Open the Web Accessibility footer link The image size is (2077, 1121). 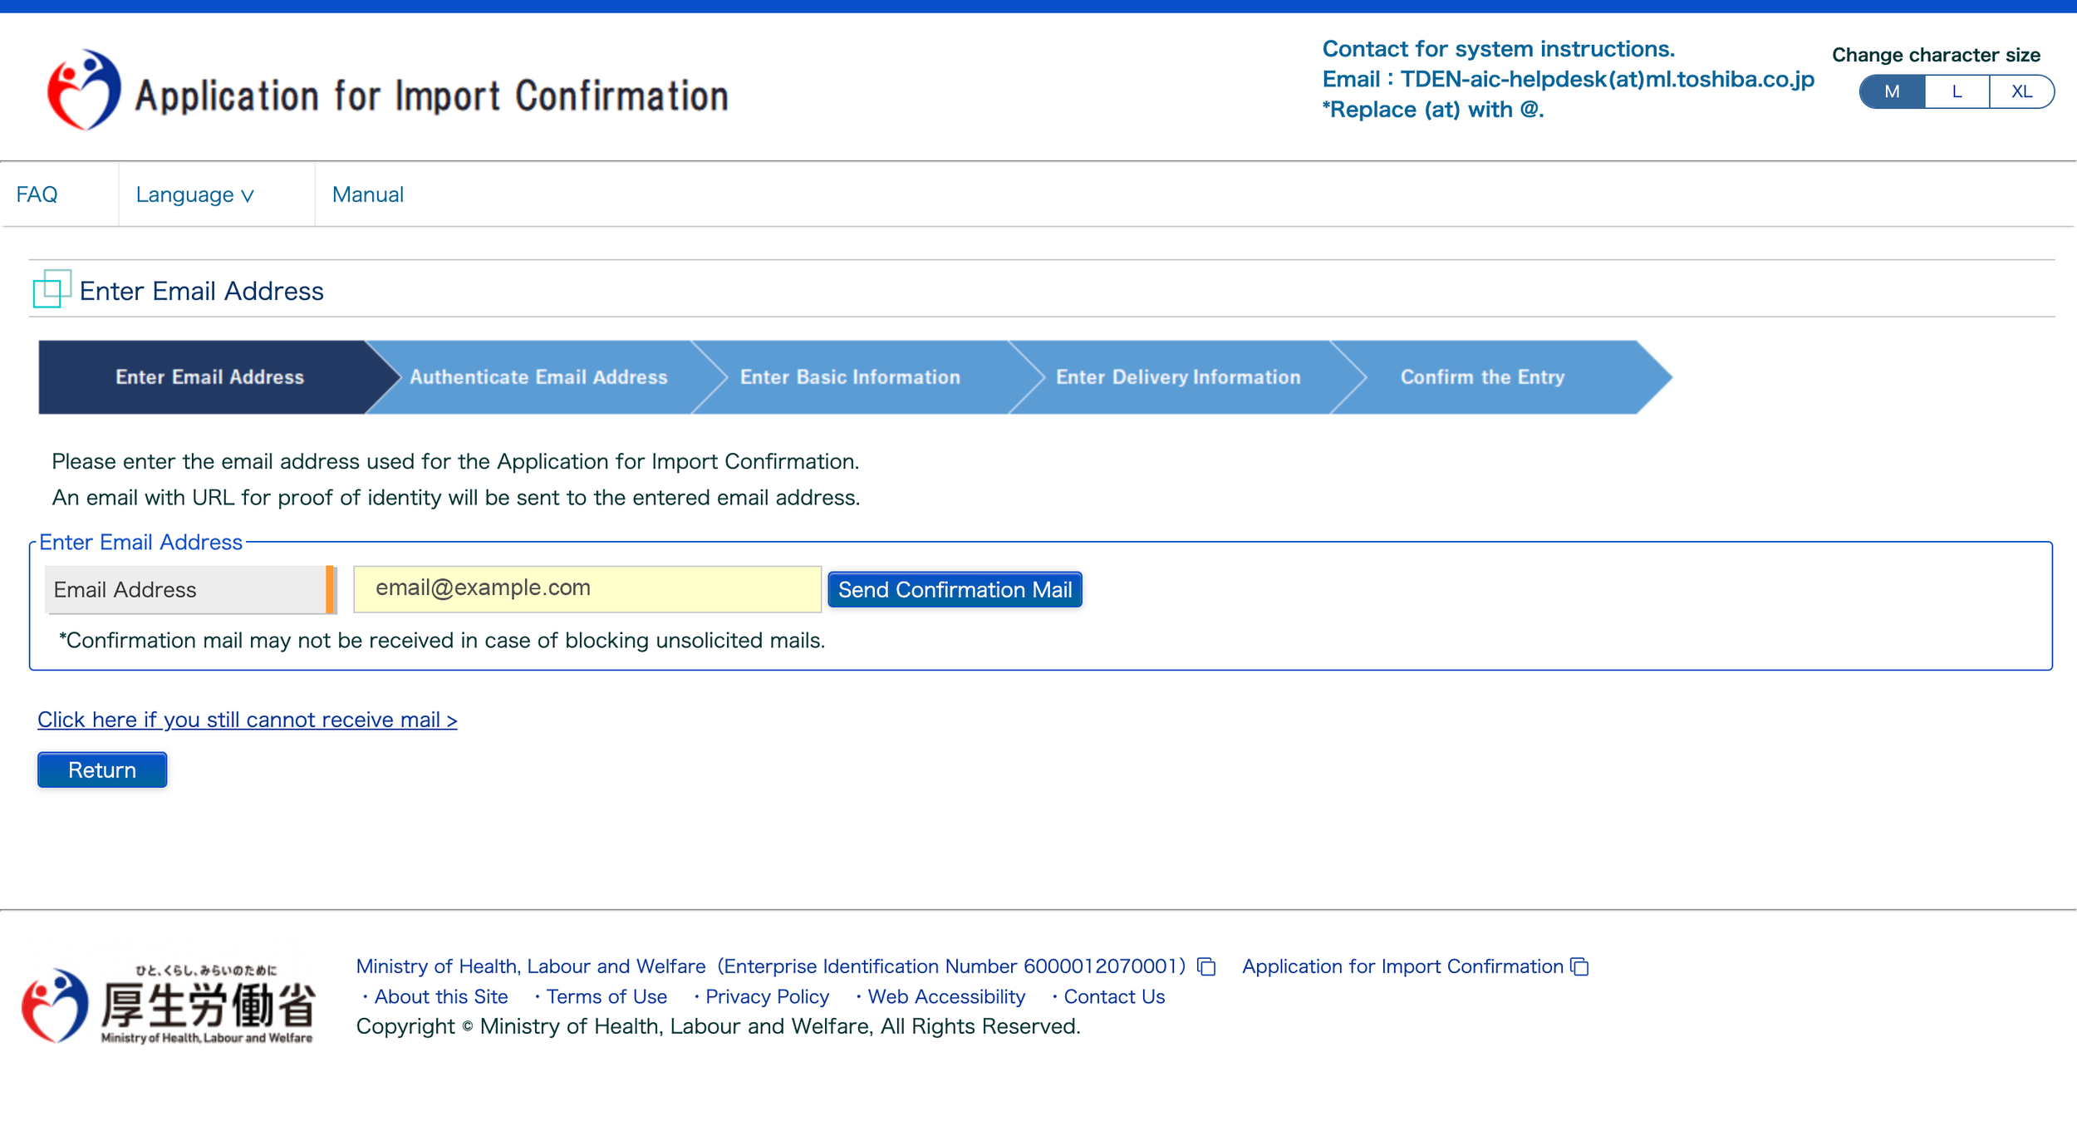coord(945,996)
